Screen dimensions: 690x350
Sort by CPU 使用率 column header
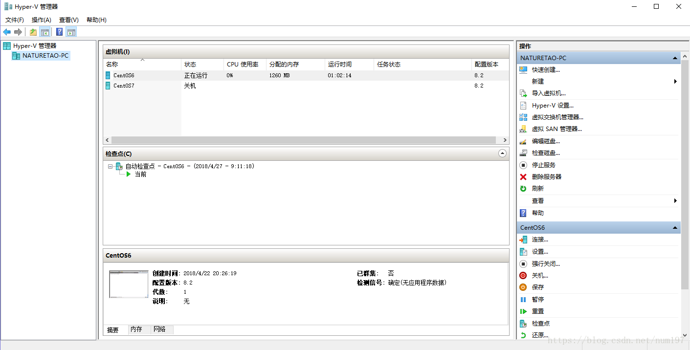(245, 65)
